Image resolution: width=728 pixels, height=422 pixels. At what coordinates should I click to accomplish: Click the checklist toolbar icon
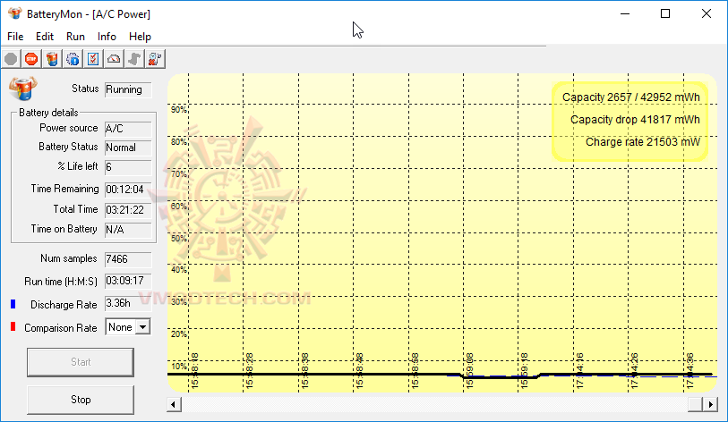(x=93, y=59)
